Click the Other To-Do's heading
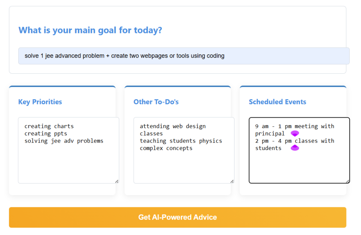This screenshot has height=235, width=361. tap(156, 102)
